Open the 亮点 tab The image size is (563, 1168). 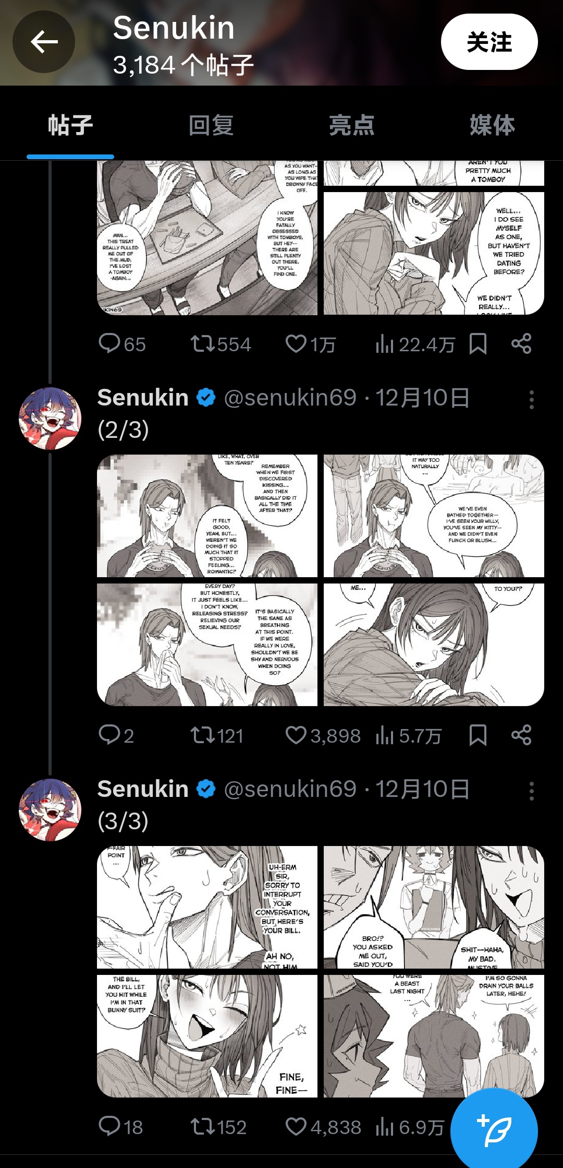point(352,126)
